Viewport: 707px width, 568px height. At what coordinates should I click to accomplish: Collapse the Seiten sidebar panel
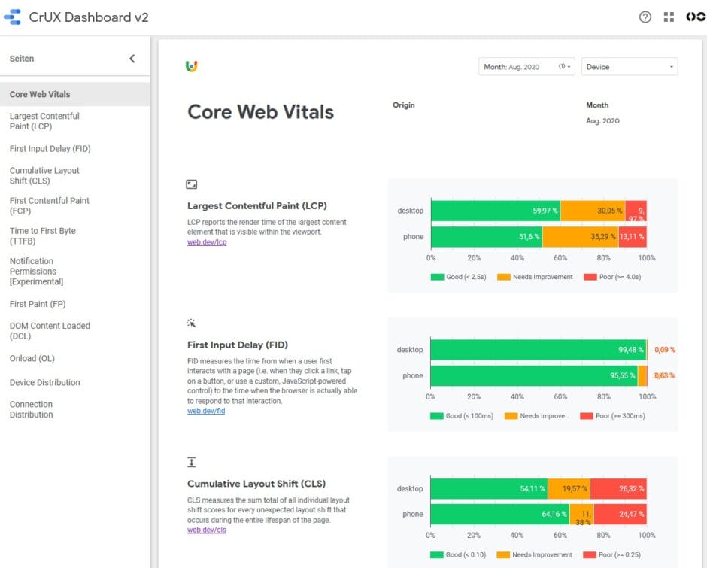[x=132, y=57]
